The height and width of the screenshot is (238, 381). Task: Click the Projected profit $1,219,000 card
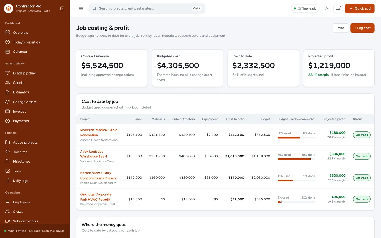point(339,68)
